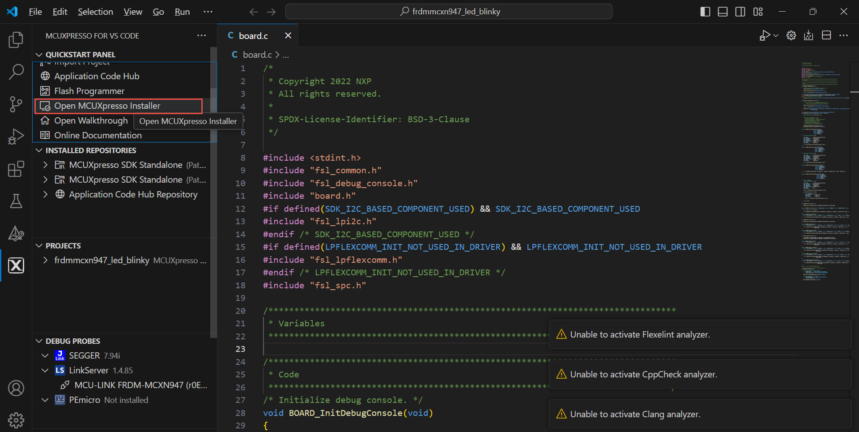Open the Testing view
Viewport: 859px width, 432px height.
(x=16, y=201)
